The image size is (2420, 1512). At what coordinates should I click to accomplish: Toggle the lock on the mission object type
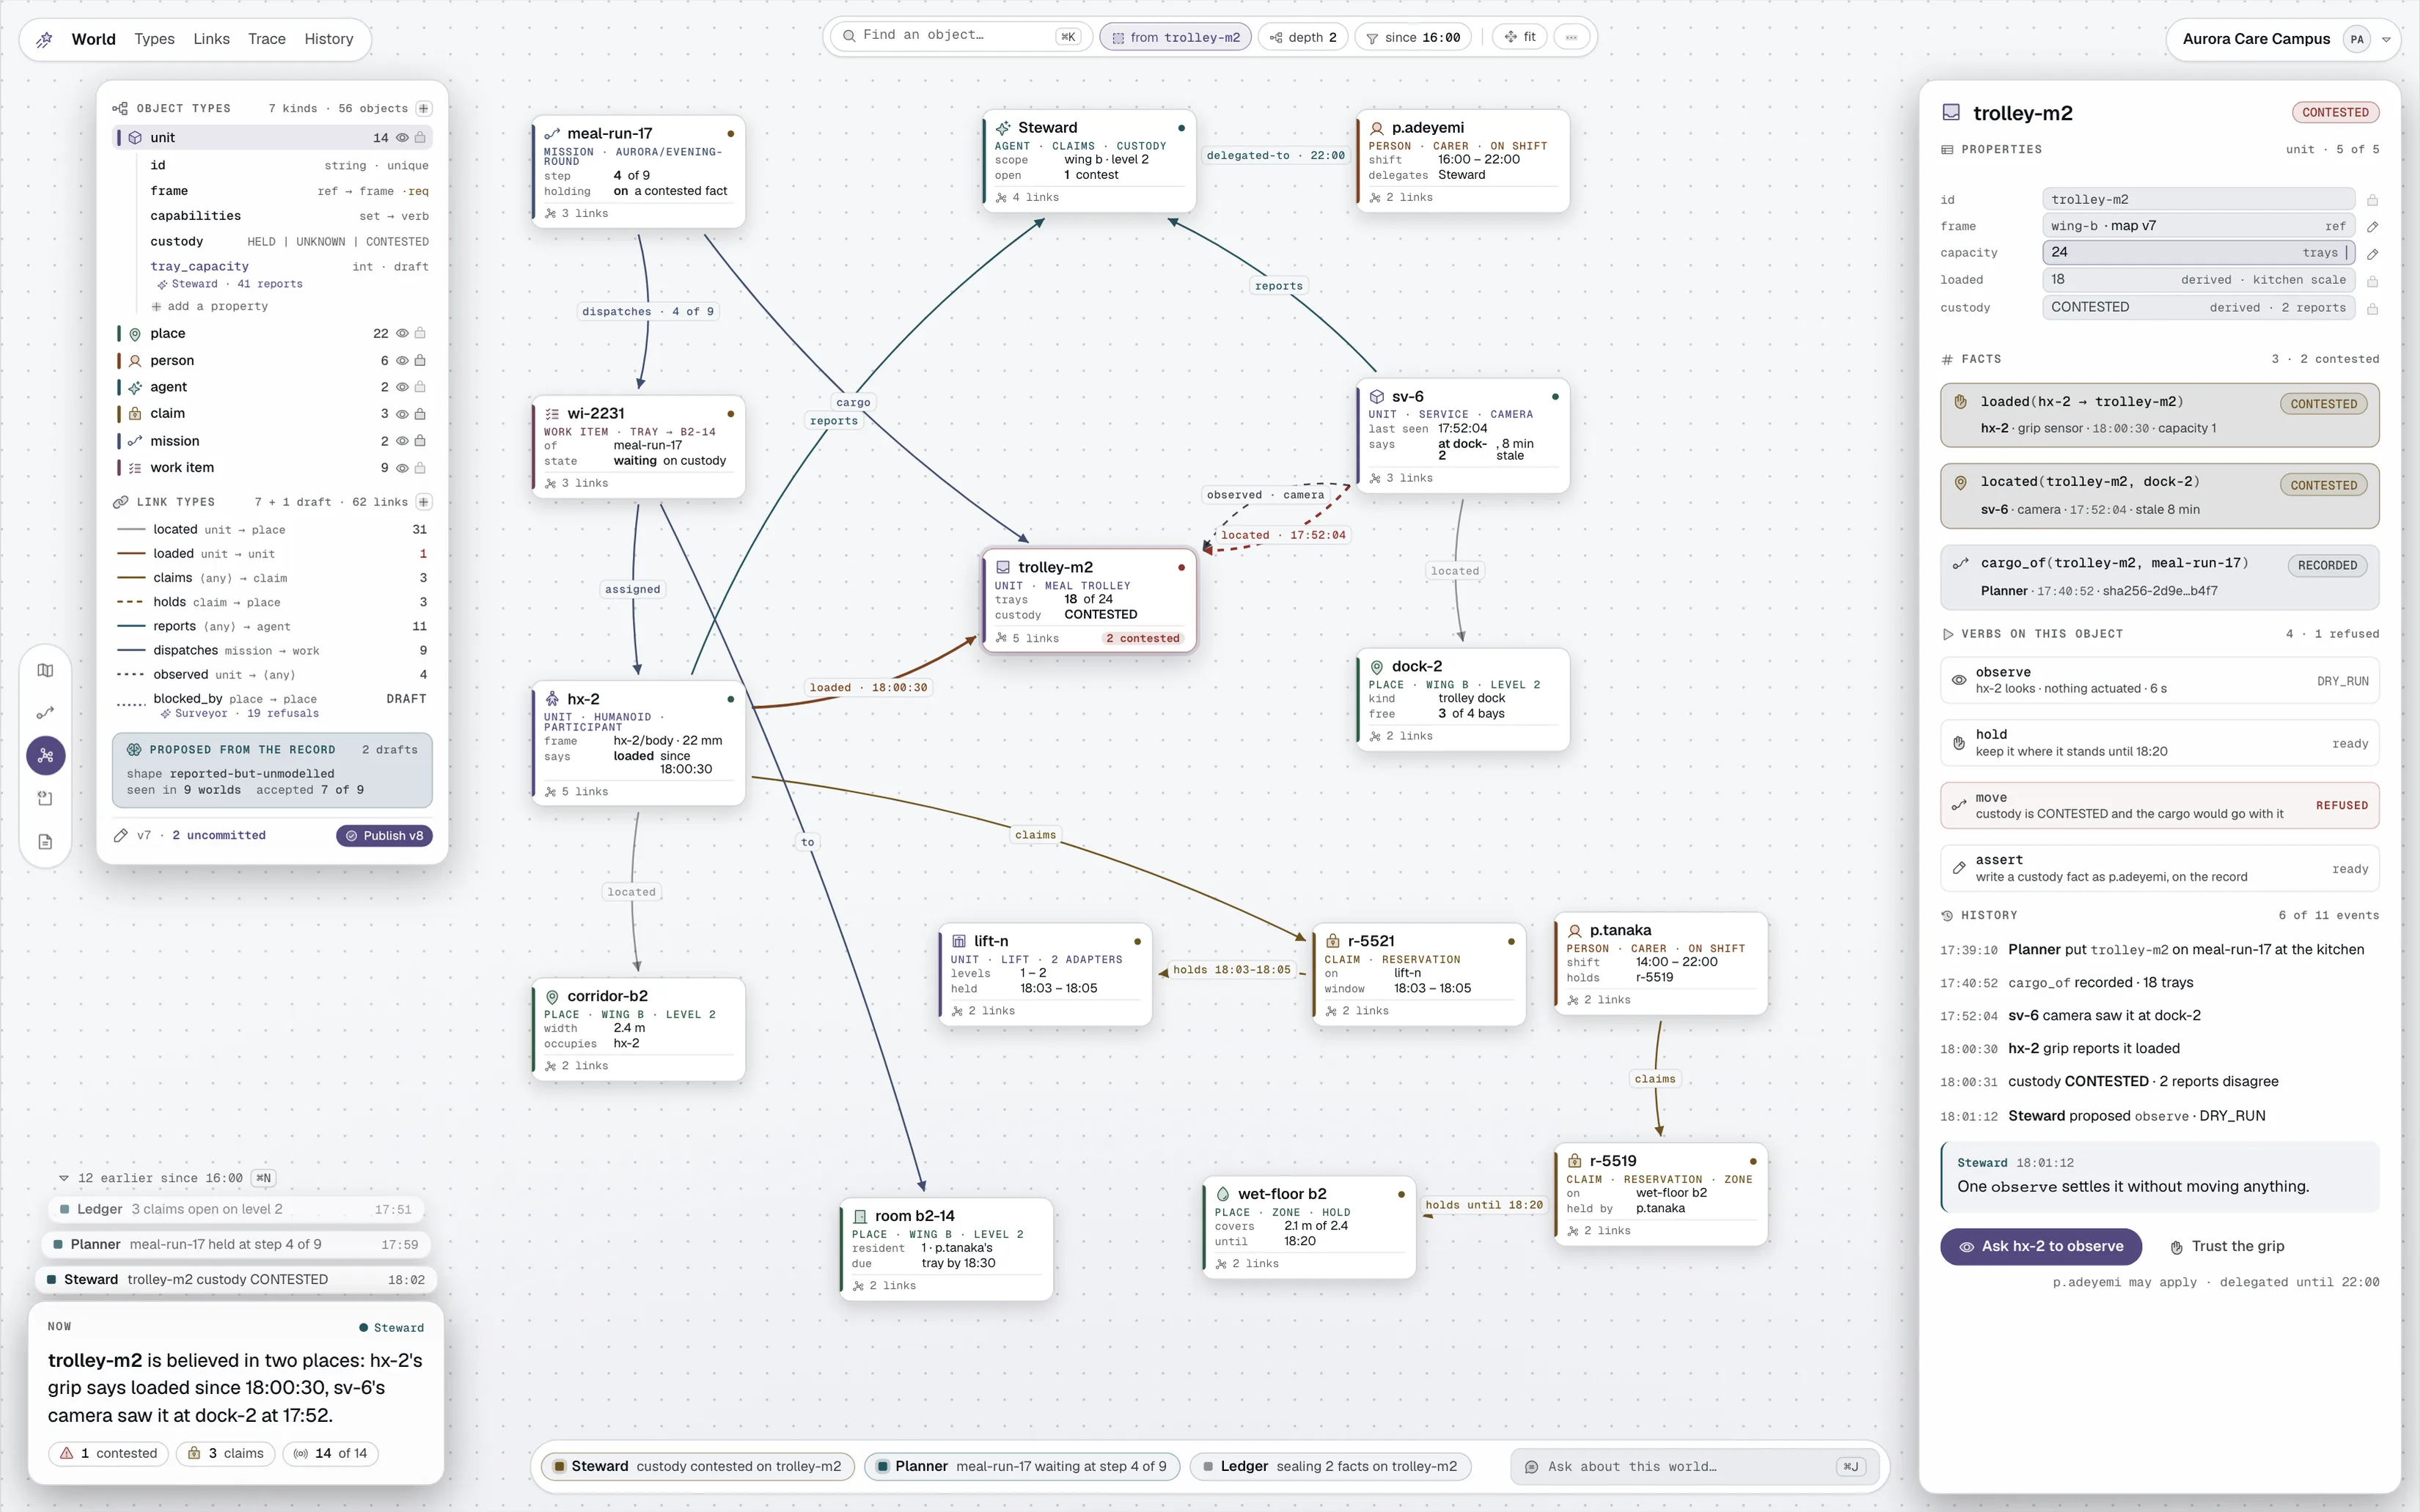pos(420,441)
